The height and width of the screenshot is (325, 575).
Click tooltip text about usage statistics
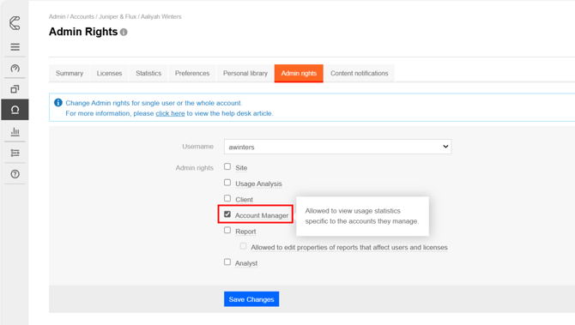click(x=362, y=216)
